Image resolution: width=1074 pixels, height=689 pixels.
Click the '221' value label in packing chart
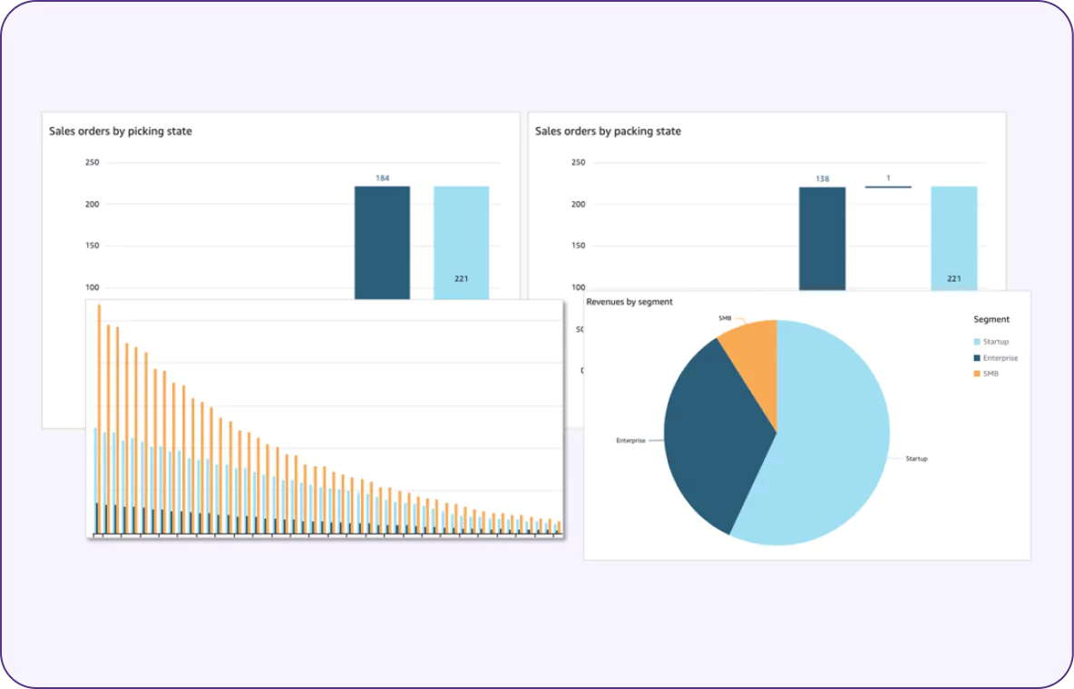point(953,278)
